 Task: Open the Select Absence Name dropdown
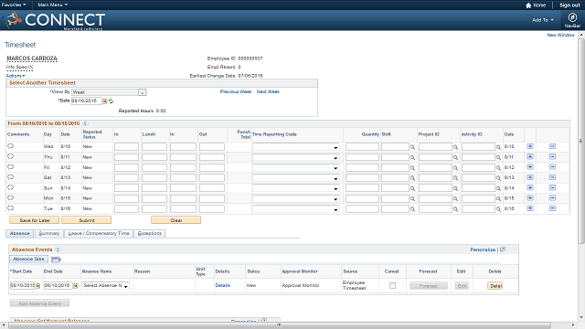(x=106, y=286)
